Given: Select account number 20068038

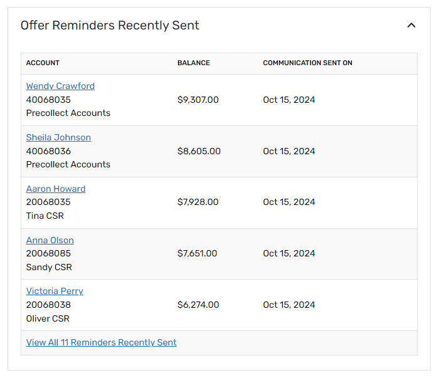Looking at the screenshot, I should click(48, 305).
